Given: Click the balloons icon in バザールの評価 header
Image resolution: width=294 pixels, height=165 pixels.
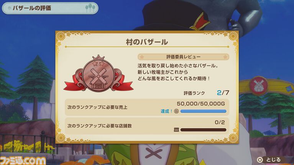Looking at the screenshot, I should pos(90,8).
